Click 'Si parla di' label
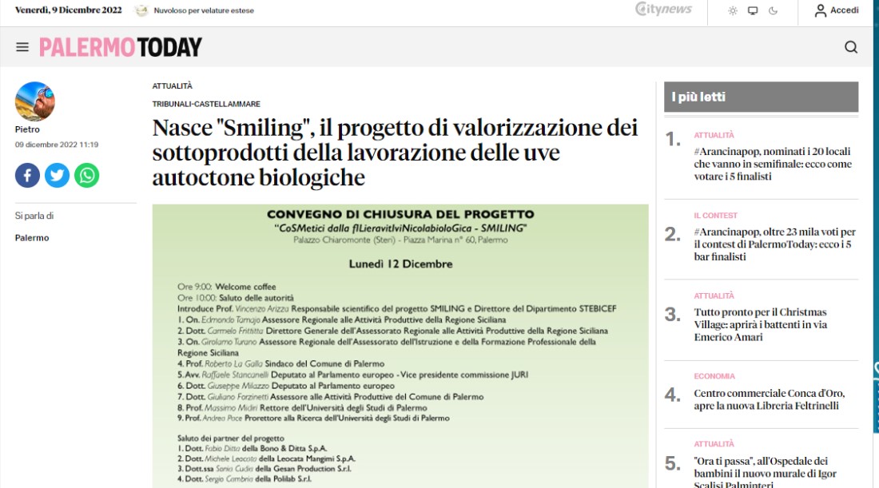Image resolution: width=879 pixels, height=488 pixels. point(34,216)
